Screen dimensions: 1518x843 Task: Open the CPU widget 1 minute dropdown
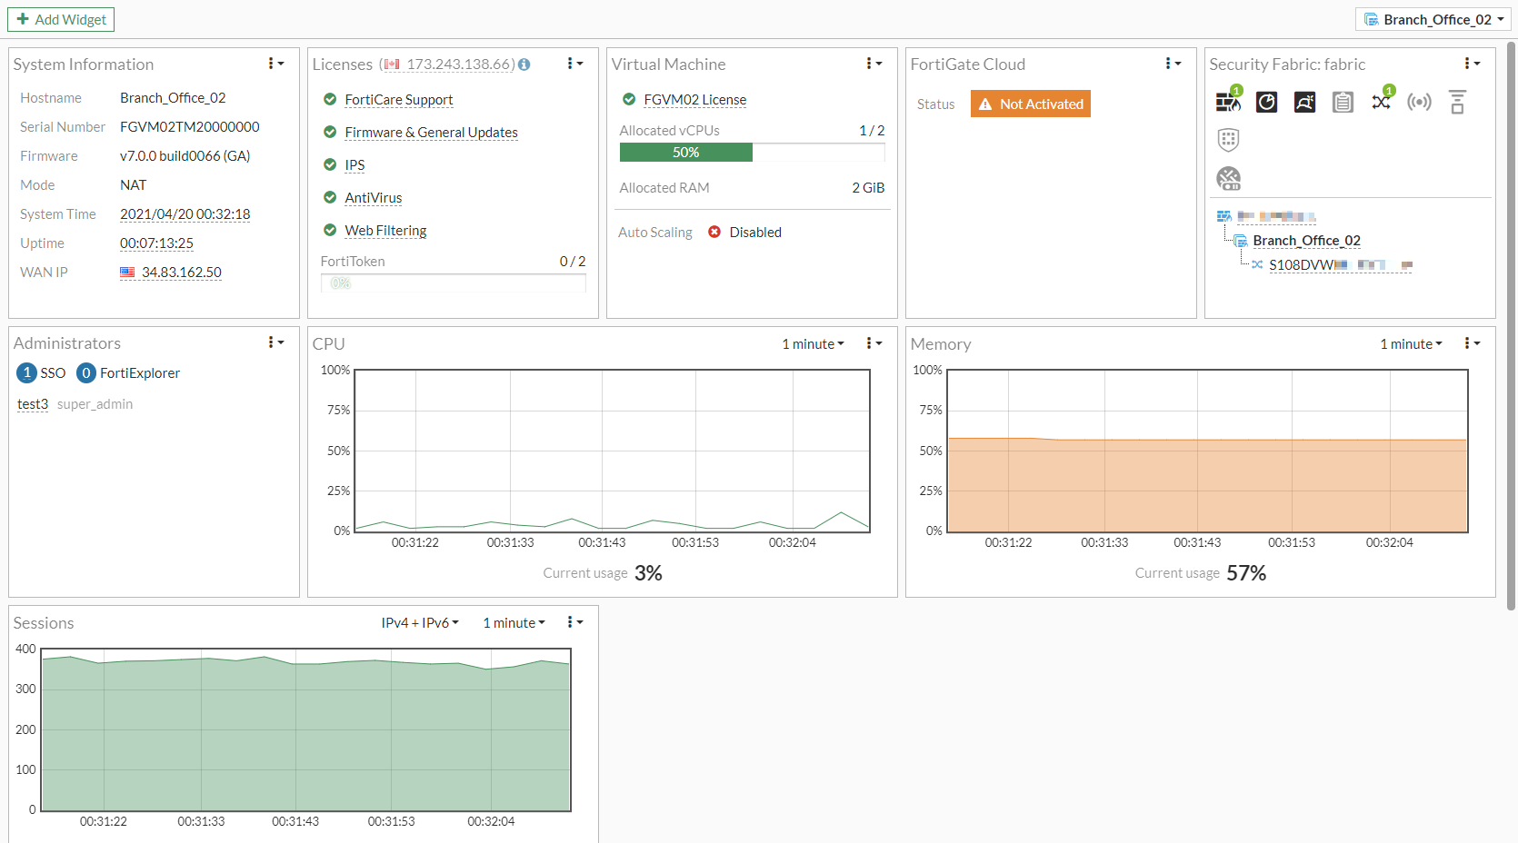pos(813,344)
